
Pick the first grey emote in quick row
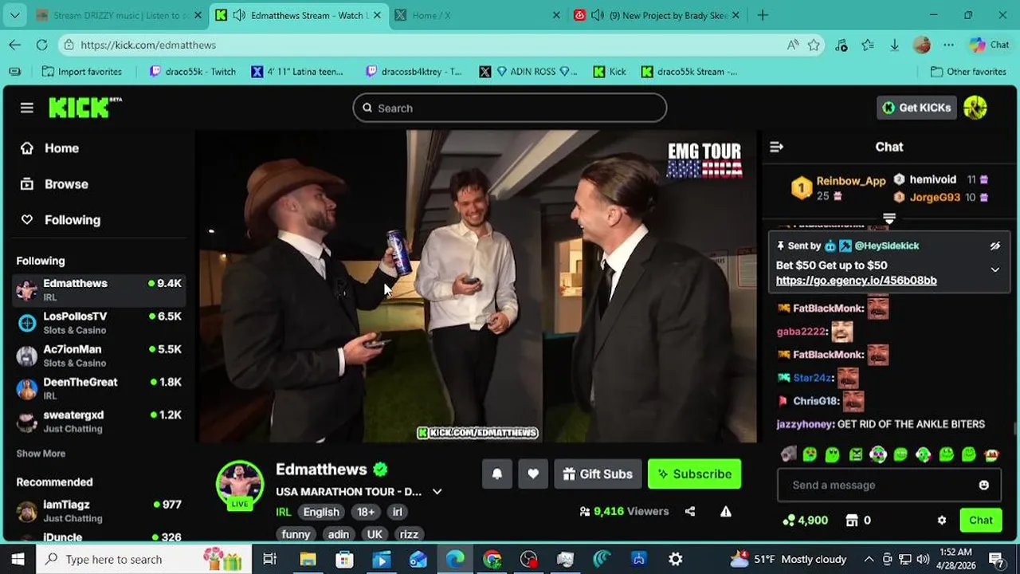[788, 454]
